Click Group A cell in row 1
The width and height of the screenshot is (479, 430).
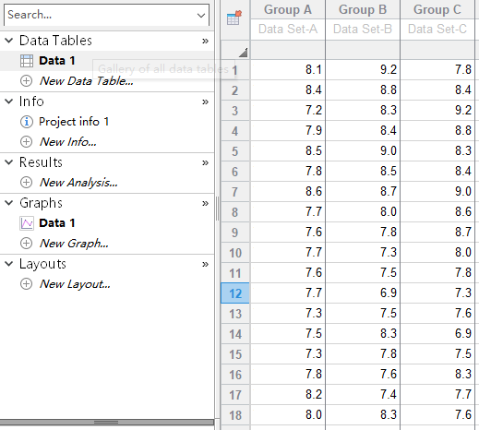[x=288, y=70]
